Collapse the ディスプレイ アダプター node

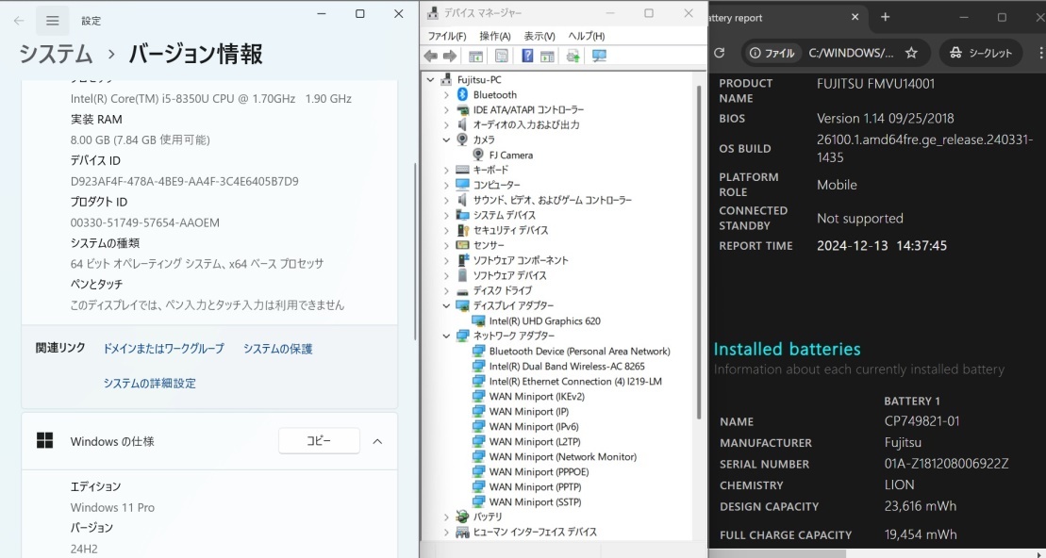(446, 305)
